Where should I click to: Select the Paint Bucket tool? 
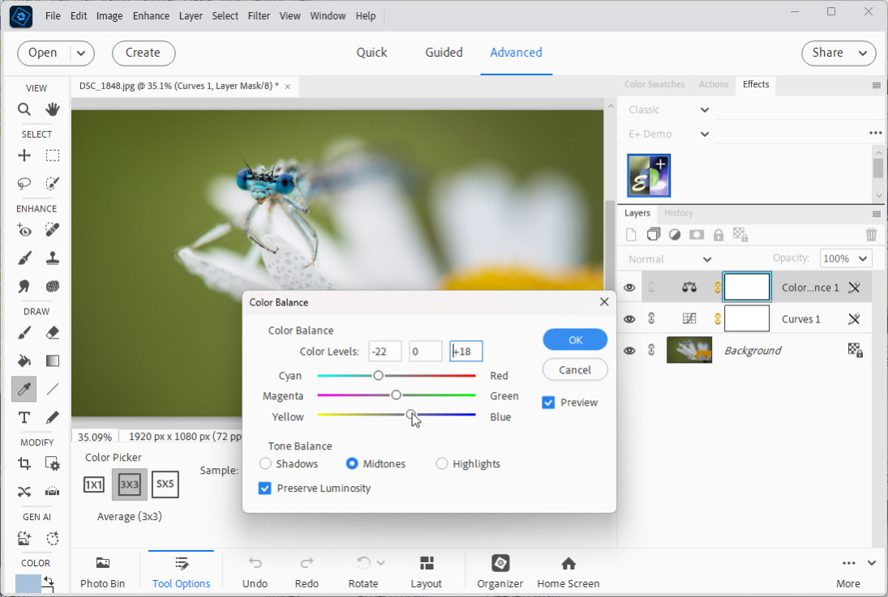[x=24, y=360]
